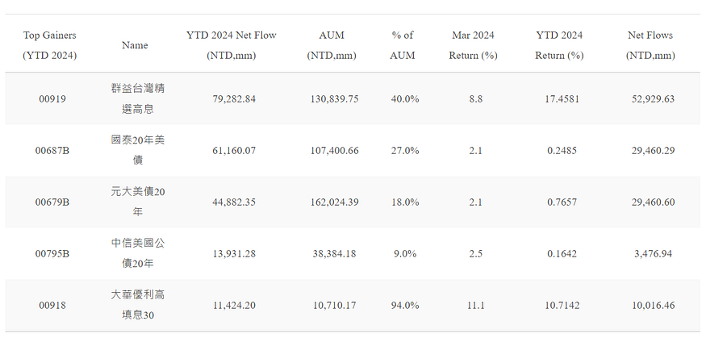
Task: Select the Name column header
Action: pyautogui.click(x=135, y=45)
